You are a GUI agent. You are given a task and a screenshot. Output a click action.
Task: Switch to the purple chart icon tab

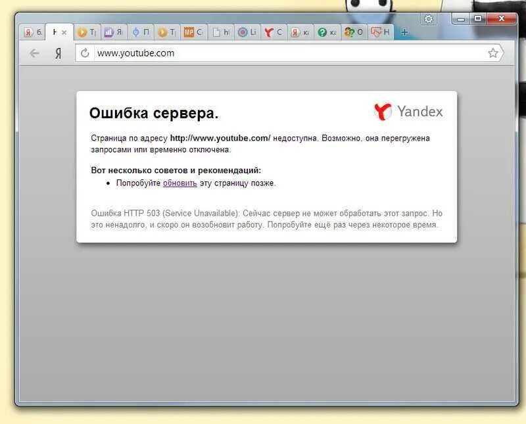pos(113,32)
